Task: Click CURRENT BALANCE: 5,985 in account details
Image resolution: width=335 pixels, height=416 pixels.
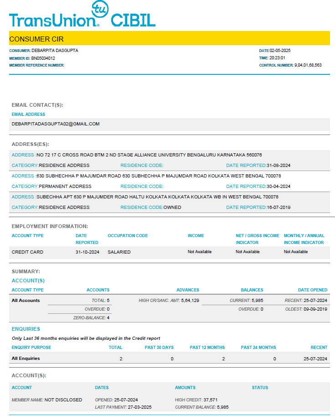Action: [x=202, y=407]
